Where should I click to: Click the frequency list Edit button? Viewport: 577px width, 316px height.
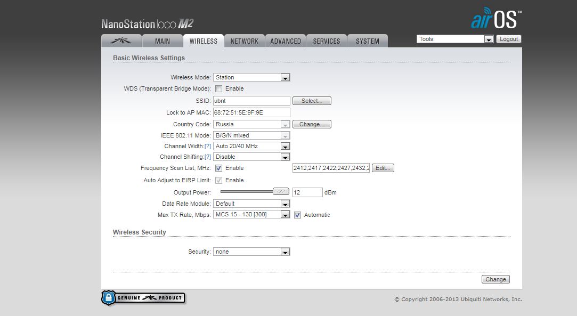(x=383, y=168)
